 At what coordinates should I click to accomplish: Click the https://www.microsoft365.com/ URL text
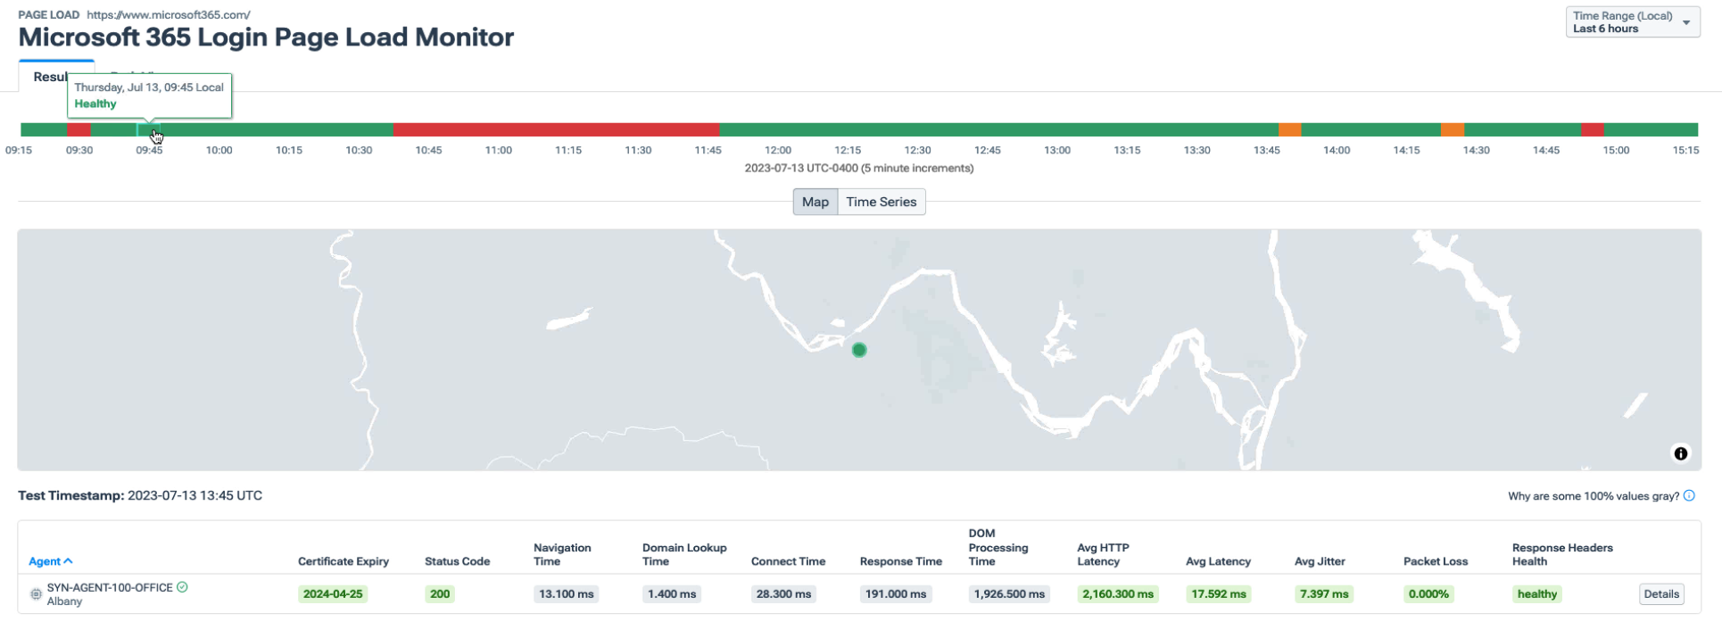pos(169,14)
